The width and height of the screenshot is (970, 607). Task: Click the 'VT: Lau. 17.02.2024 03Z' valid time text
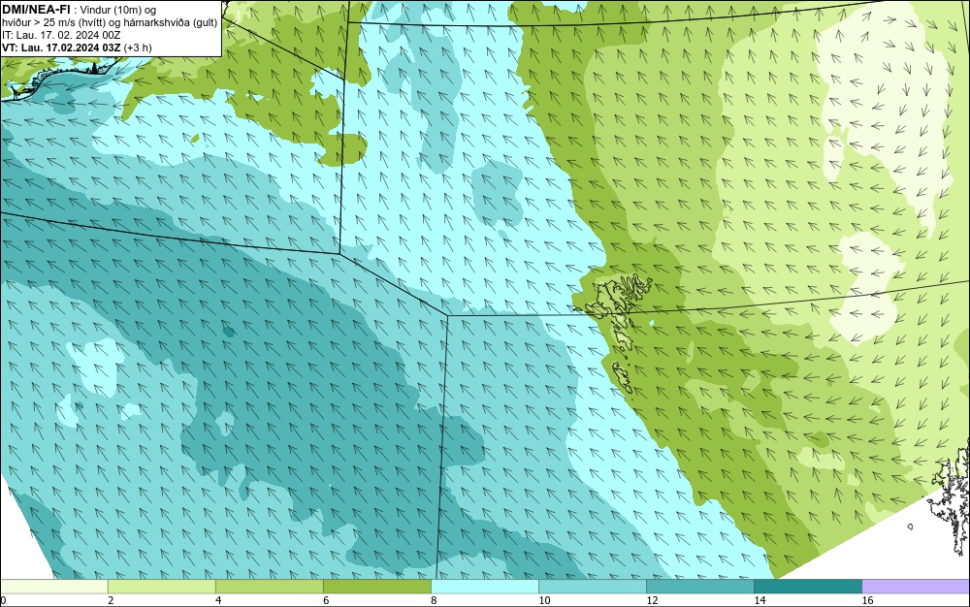[61, 48]
